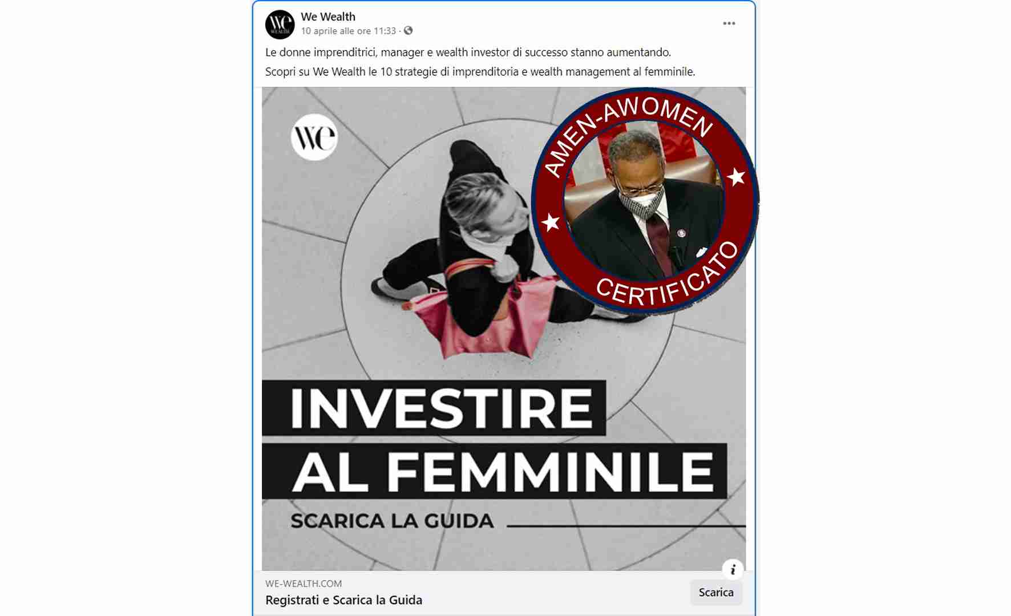The width and height of the screenshot is (1011, 616).
Task: Click the AMEN-AWOMEN CERTIFICATO stamp
Action: (x=645, y=201)
